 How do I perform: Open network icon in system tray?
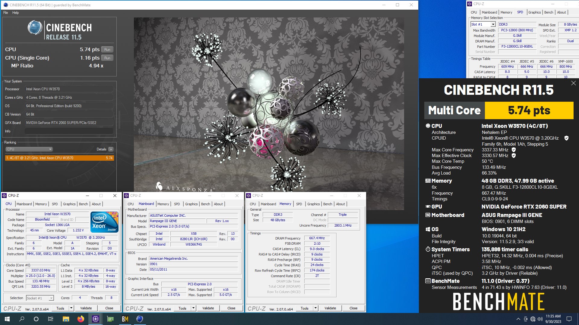pyautogui.click(x=533, y=319)
